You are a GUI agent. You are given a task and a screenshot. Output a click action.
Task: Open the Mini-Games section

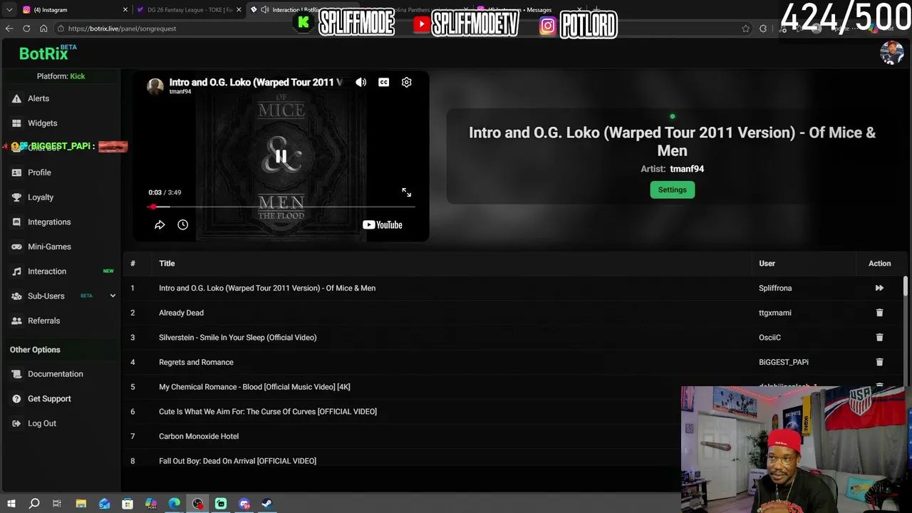[x=49, y=247]
